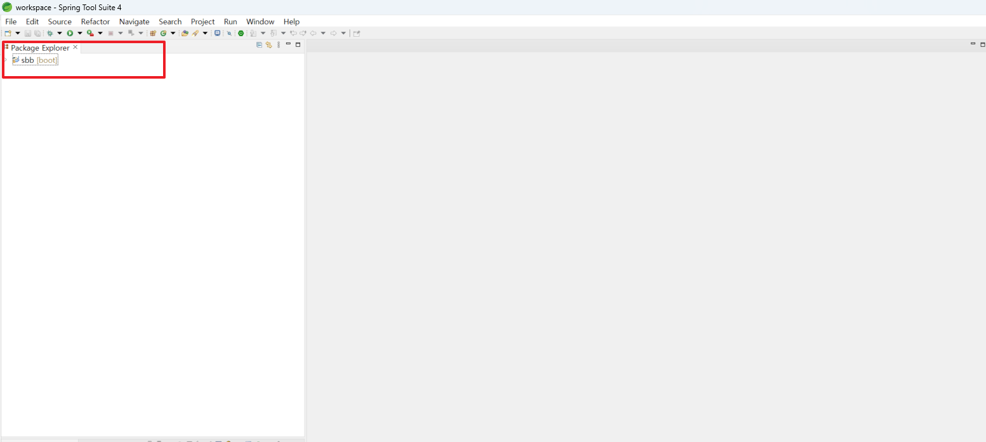The height and width of the screenshot is (442, 986).
Task: Open the Run menu
Action: (230, 22)
